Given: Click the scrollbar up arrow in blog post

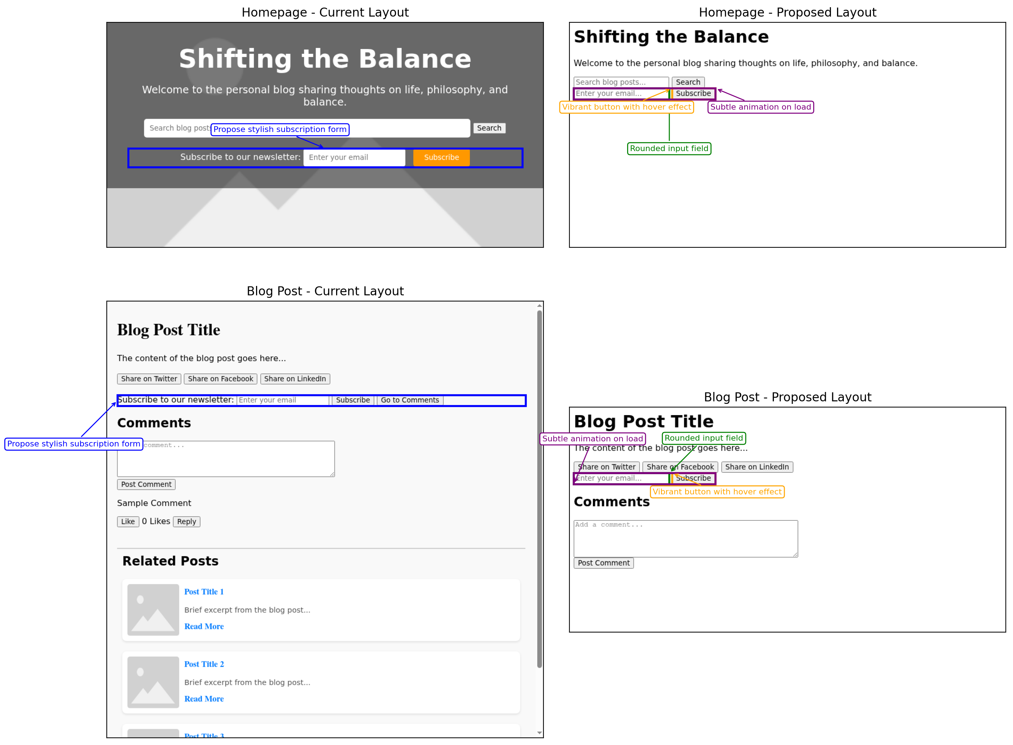Looking at the screenshot, I should coord(539,306).
